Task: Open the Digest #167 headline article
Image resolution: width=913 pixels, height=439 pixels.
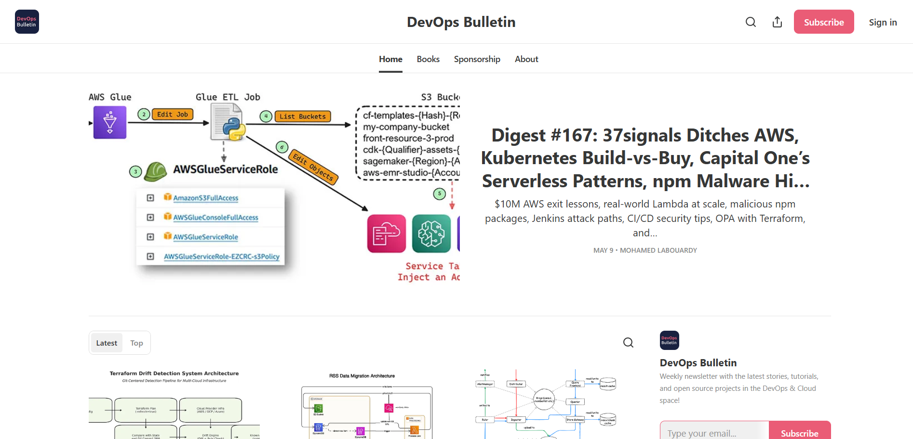Action: [x=645, y=158]
